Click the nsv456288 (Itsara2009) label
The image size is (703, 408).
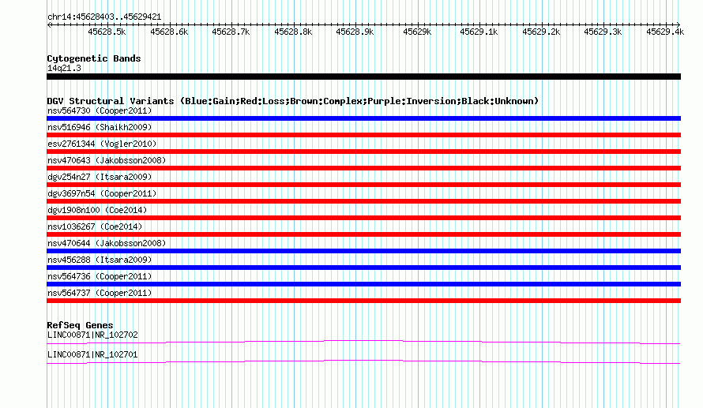click(100, 260)
